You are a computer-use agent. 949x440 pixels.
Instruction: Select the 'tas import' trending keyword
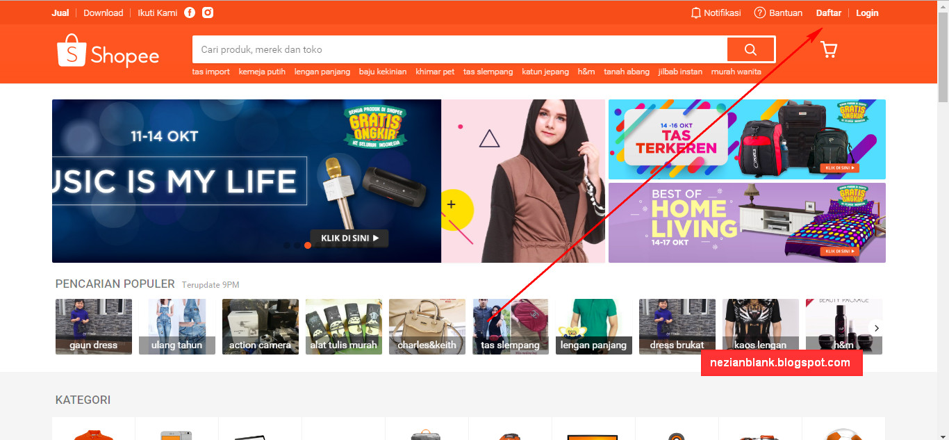pyautogui.click(x=211, y=71)
